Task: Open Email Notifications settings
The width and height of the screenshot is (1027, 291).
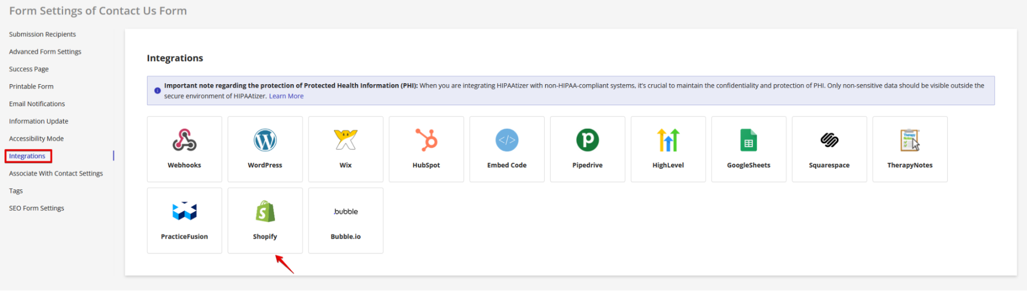Action: [37, 104]
